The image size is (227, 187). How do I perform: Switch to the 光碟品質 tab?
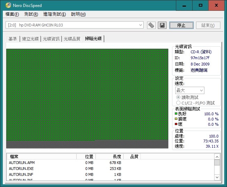tap(72, 39)
